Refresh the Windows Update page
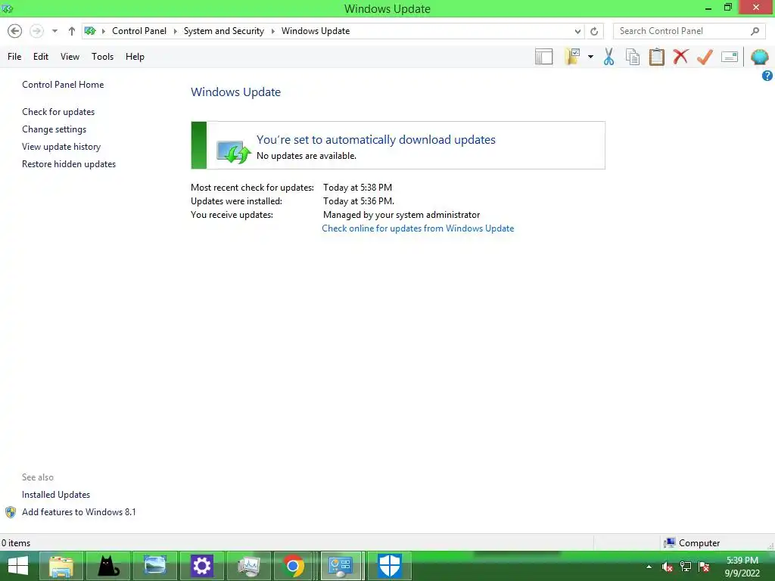Screen dimensions: 775x581 pyautogui.click(x=594, y=31)
